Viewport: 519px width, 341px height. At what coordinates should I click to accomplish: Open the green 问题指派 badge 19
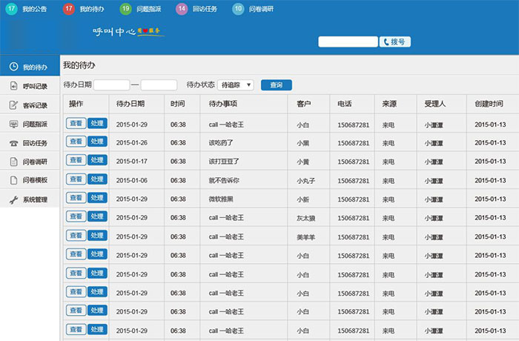pyautogui.click(x=125, y=9)
